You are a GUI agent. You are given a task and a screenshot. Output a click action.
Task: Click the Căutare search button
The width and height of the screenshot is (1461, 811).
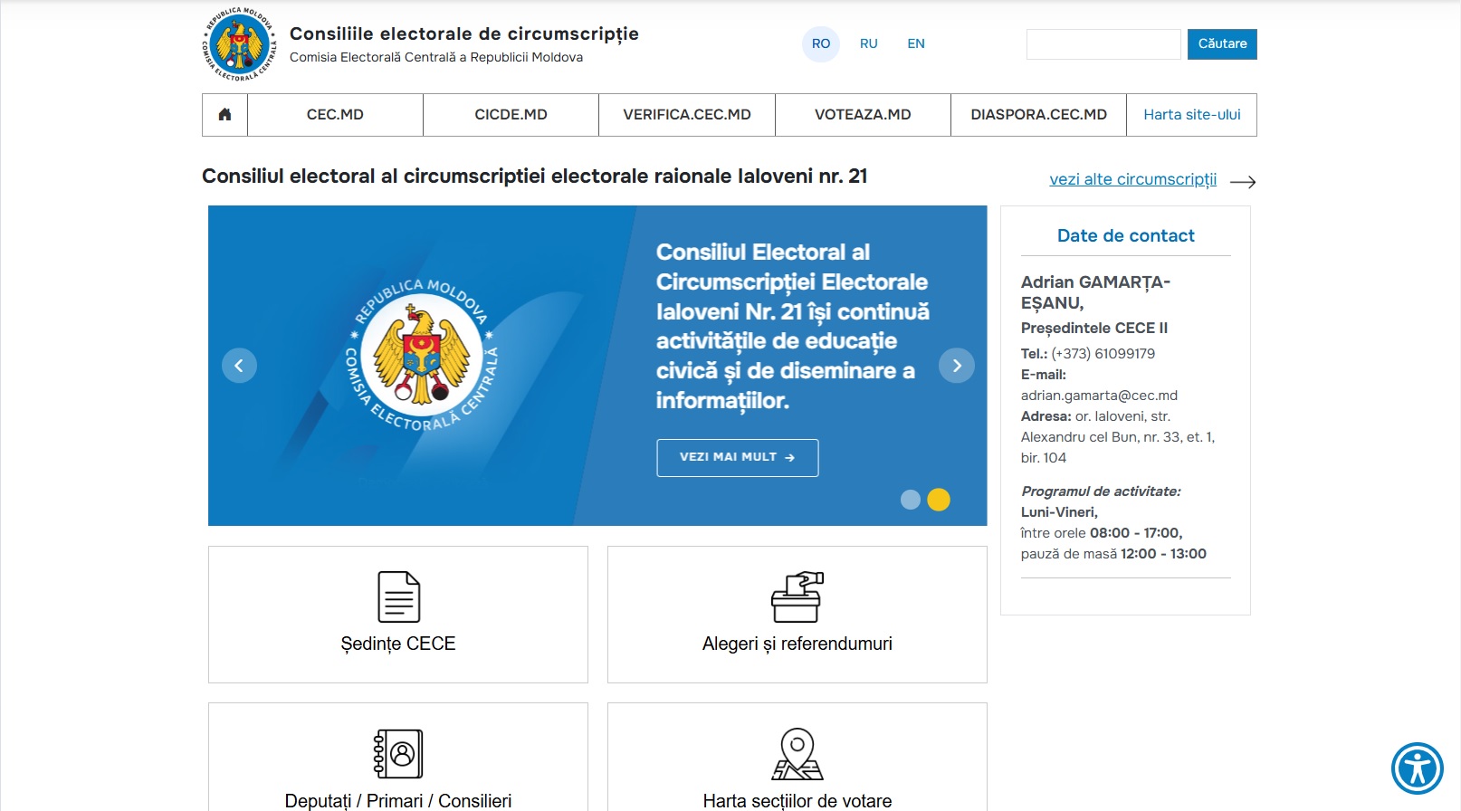pos(1222,44)
